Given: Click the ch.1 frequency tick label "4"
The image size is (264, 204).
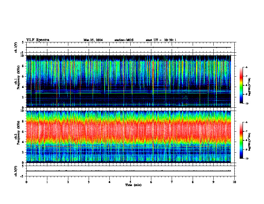Looking at the screenshot, I should pos(23,87).
